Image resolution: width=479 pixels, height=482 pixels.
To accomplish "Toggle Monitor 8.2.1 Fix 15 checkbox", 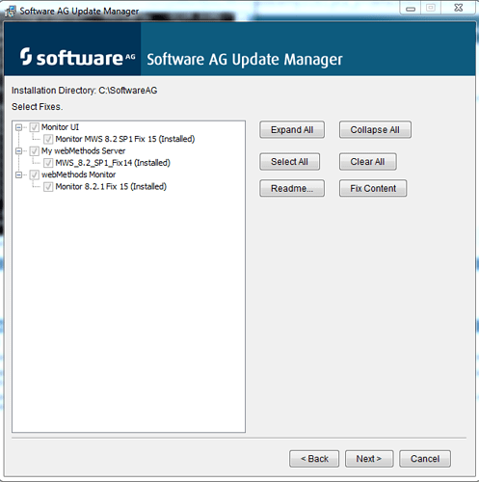I will click(48, 187).
